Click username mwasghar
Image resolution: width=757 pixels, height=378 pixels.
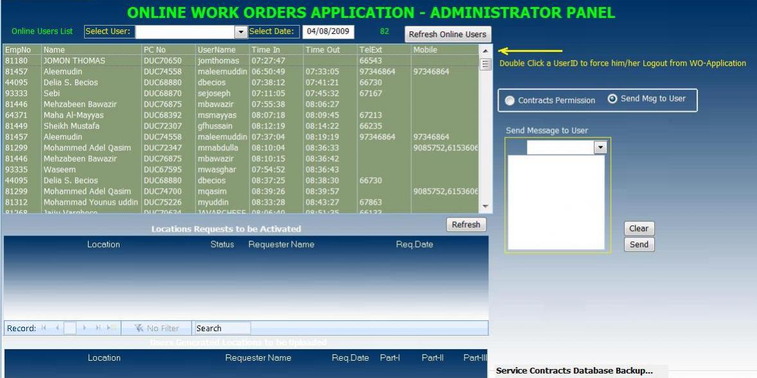click(x=217, y=169)
